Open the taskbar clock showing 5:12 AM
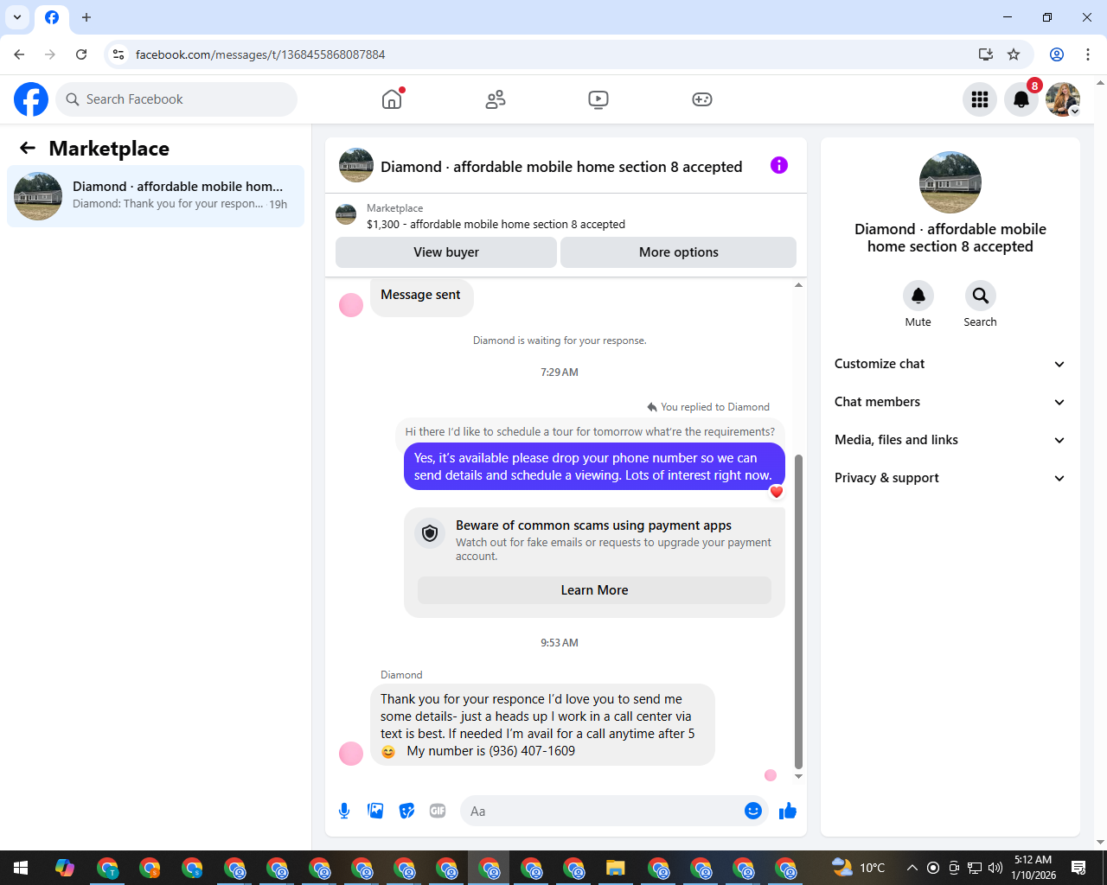This screenshot has width=1107, height=885. [x=1033, y=868]
